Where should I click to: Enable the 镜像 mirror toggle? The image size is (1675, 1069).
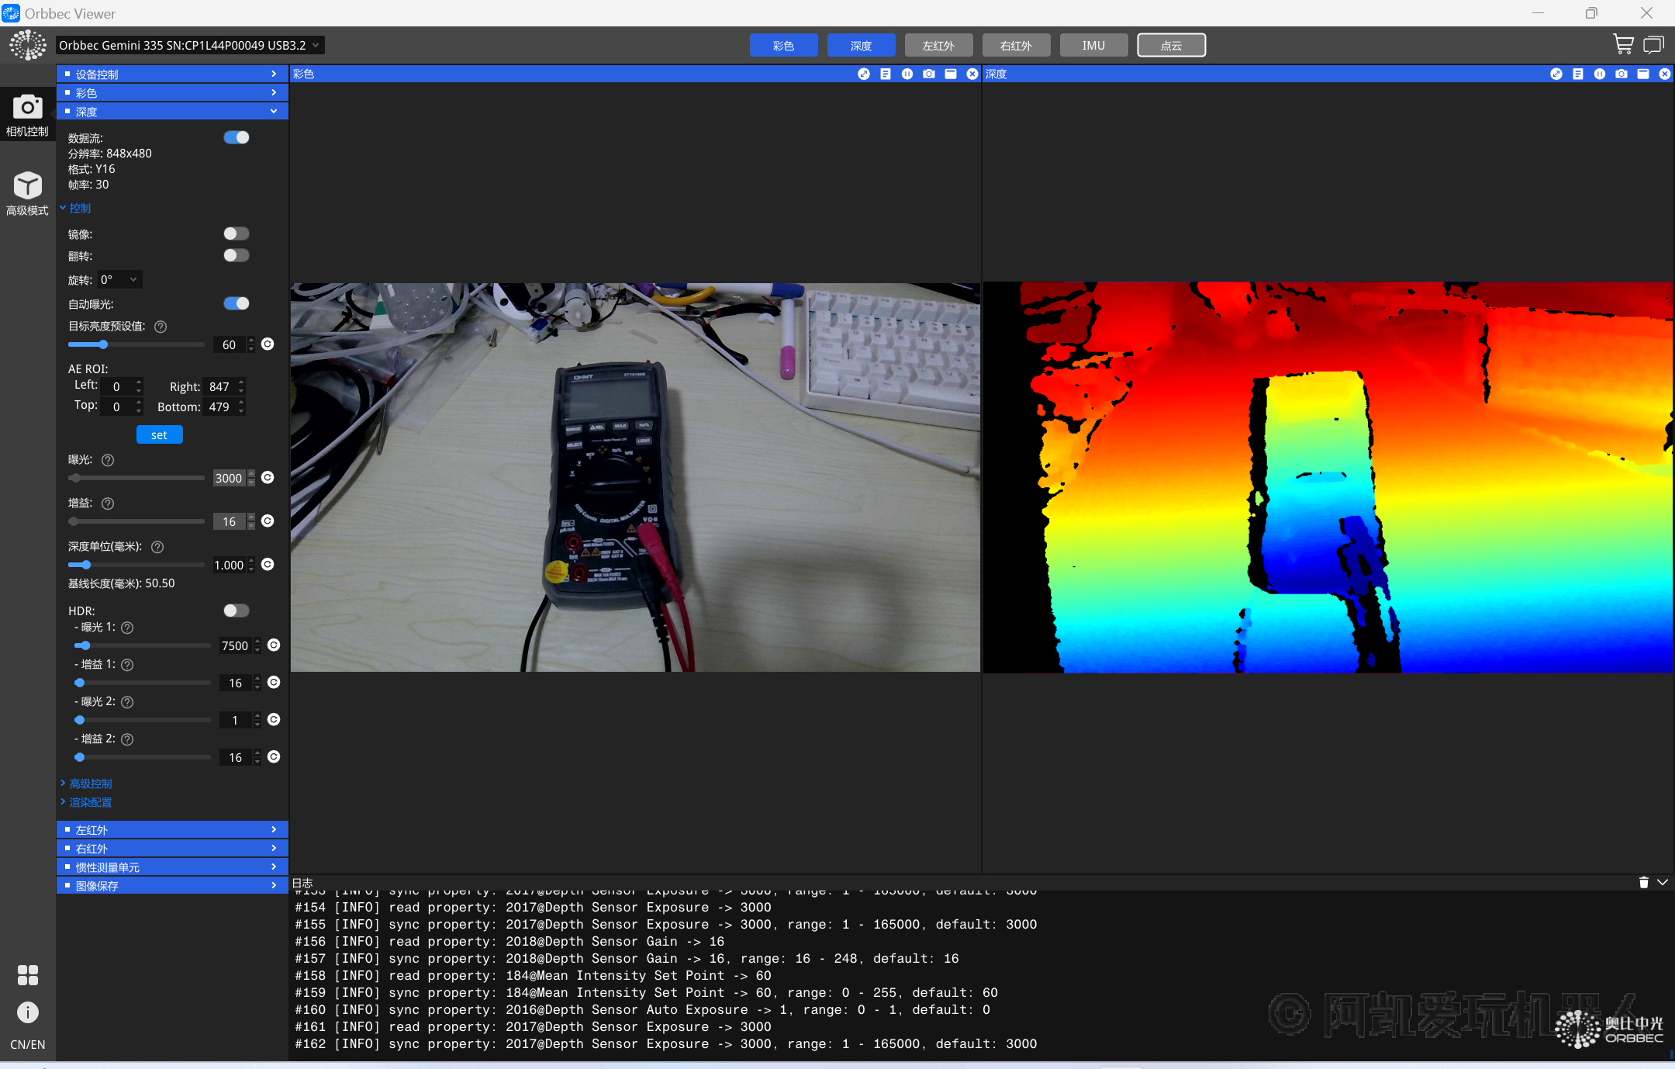click(237, 234)
